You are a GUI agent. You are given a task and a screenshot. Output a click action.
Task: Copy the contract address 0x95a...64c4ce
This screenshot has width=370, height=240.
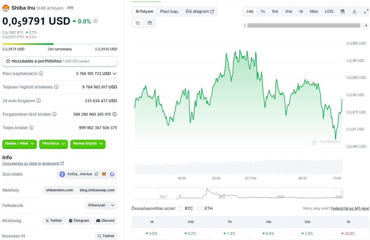(x=97, y=174)
